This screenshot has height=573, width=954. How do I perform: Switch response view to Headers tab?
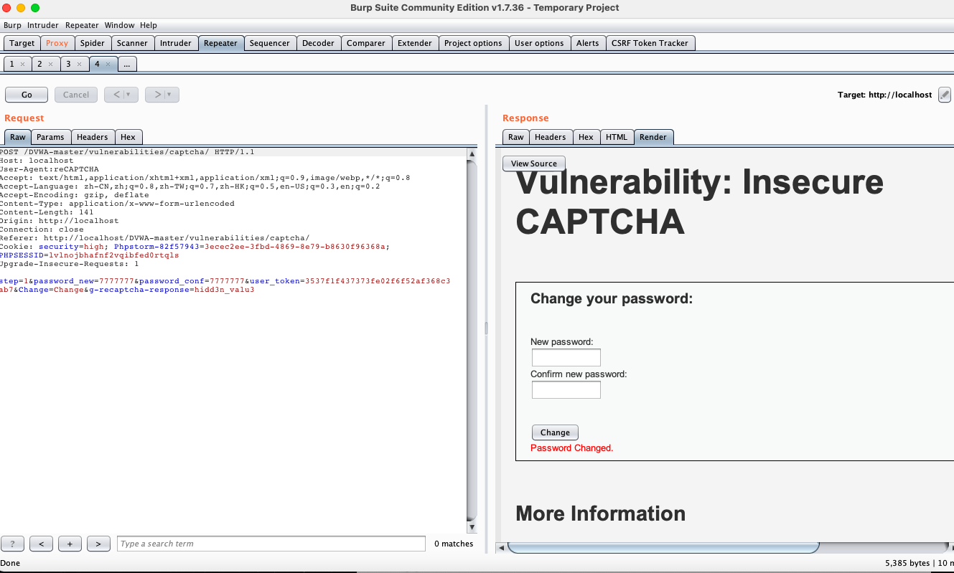coord(551,137)
